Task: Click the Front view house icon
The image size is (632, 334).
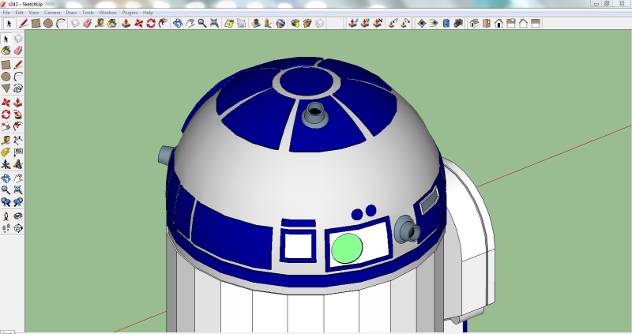Action: [x=498, y=24]
